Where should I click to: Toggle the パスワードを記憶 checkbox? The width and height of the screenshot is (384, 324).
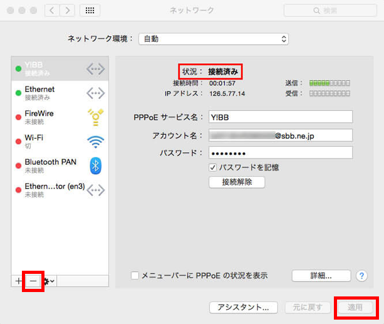tap(212, 167)
